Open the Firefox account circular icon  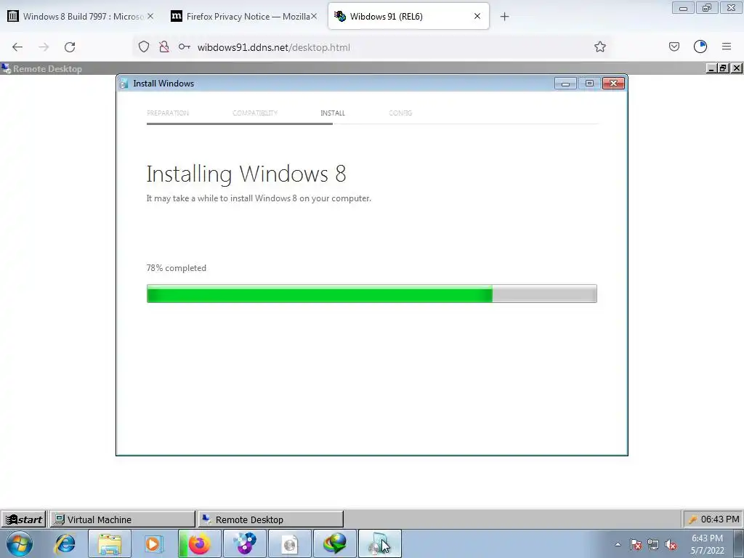(700, 46)
